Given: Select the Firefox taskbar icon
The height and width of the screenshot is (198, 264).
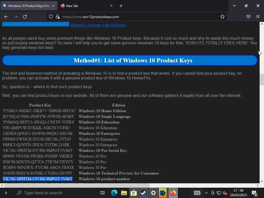Looking at the screenshot, I should pyautogui.click(x=173, y=193).
